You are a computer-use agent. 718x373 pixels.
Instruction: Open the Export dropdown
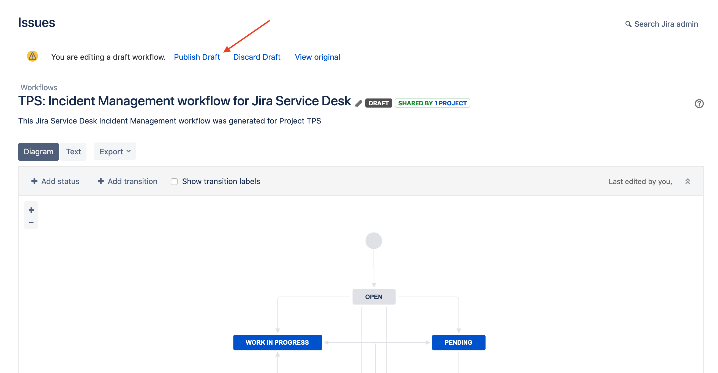pyautogui.click(x=114, y=151)
